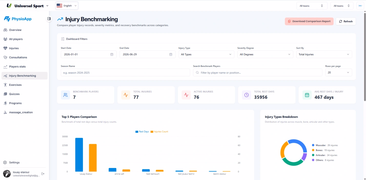
Task: Click the All players group icon
Action: click(5, 39)
